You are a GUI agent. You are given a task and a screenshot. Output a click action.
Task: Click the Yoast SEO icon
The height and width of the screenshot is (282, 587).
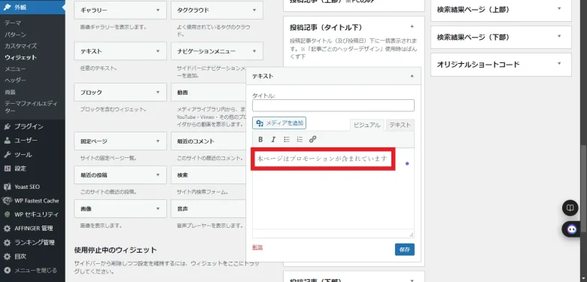point(7,186)
